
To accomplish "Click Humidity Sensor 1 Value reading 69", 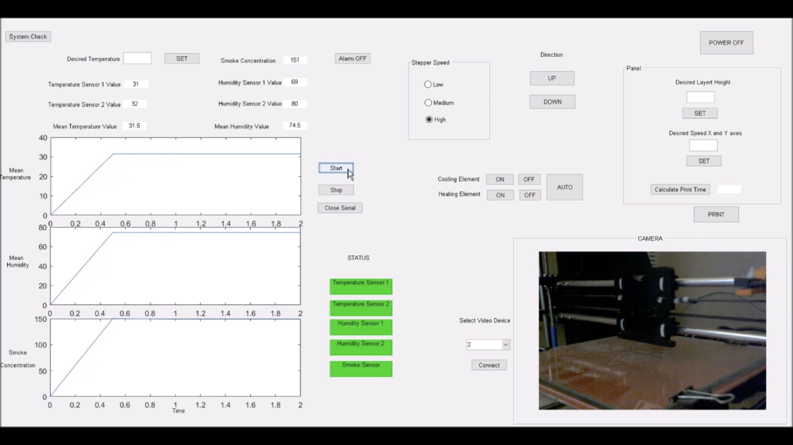I will pyautogui.click(x=295, y=82).
